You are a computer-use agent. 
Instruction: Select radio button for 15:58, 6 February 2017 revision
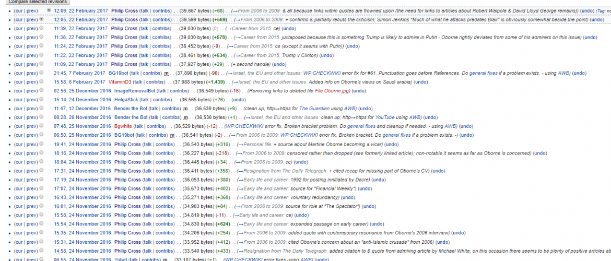point(41,82)
